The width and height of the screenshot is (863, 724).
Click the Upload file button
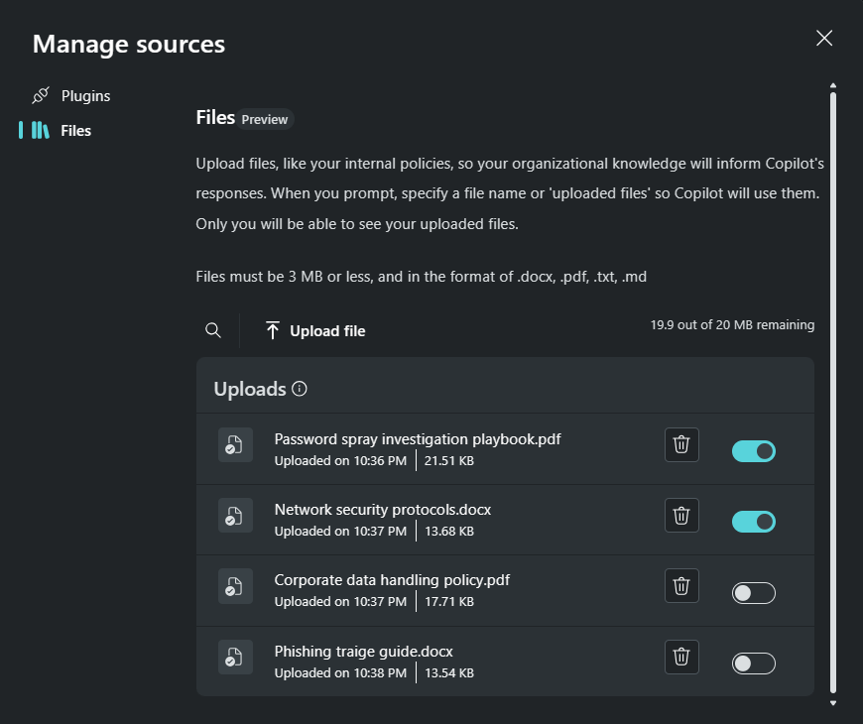(315, 330)
